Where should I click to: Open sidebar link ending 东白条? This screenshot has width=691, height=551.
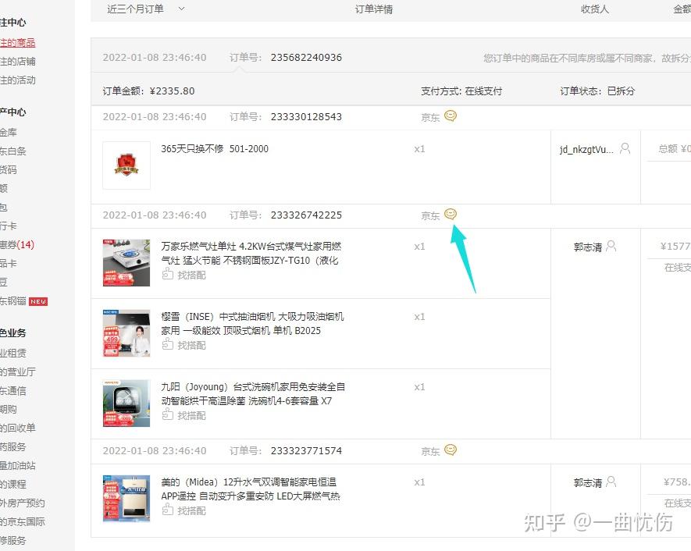coord(12,151)
